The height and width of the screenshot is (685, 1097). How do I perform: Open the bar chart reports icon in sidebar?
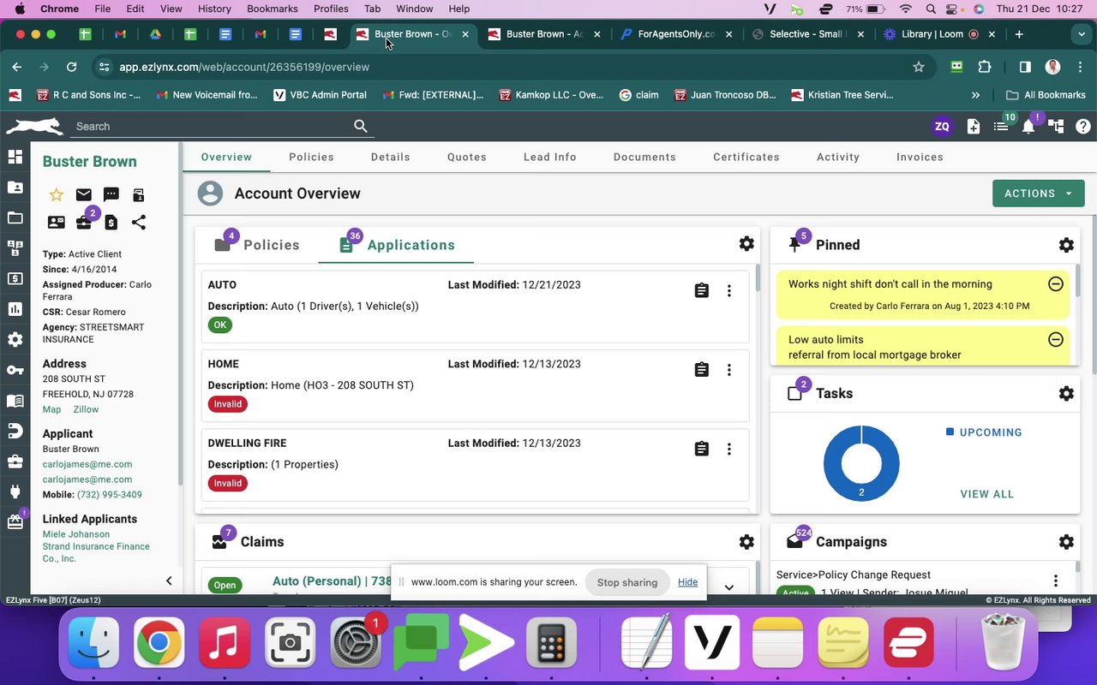[15, 309]
